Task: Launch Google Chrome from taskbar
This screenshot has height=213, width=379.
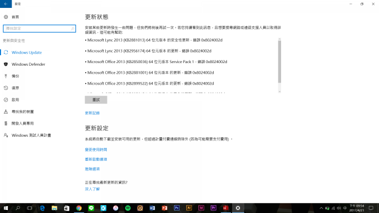Action: 79,208
